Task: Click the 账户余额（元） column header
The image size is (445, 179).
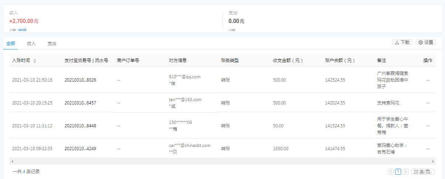Action: [340, 61]
